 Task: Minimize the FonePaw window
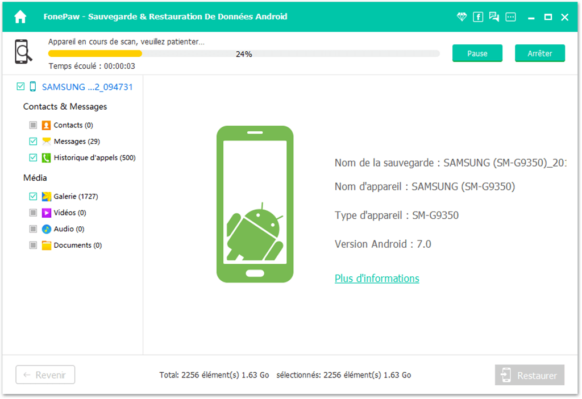click(531, 18)
